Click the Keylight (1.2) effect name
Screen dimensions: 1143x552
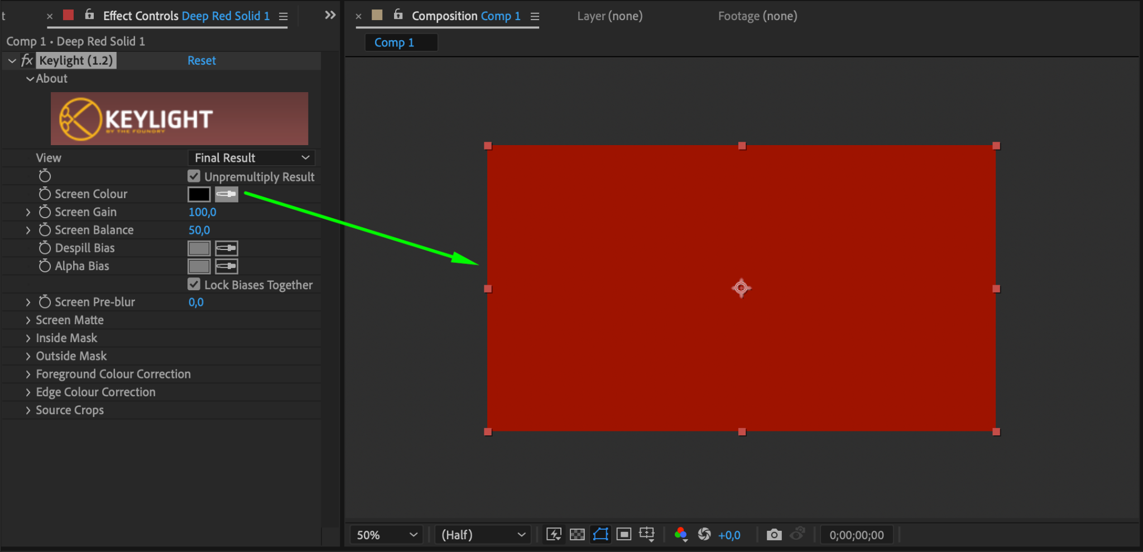point(76,60)
